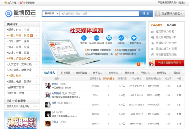Screen dimensions: 189x129
Task: Open the 核心指标 tab
Action: 171,25
